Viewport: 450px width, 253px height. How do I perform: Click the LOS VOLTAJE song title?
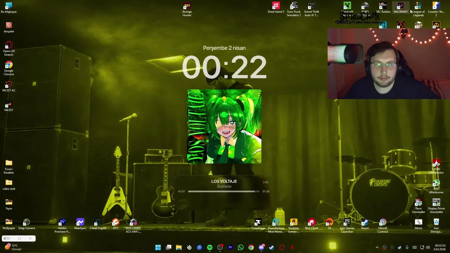(x=224, y=181)
